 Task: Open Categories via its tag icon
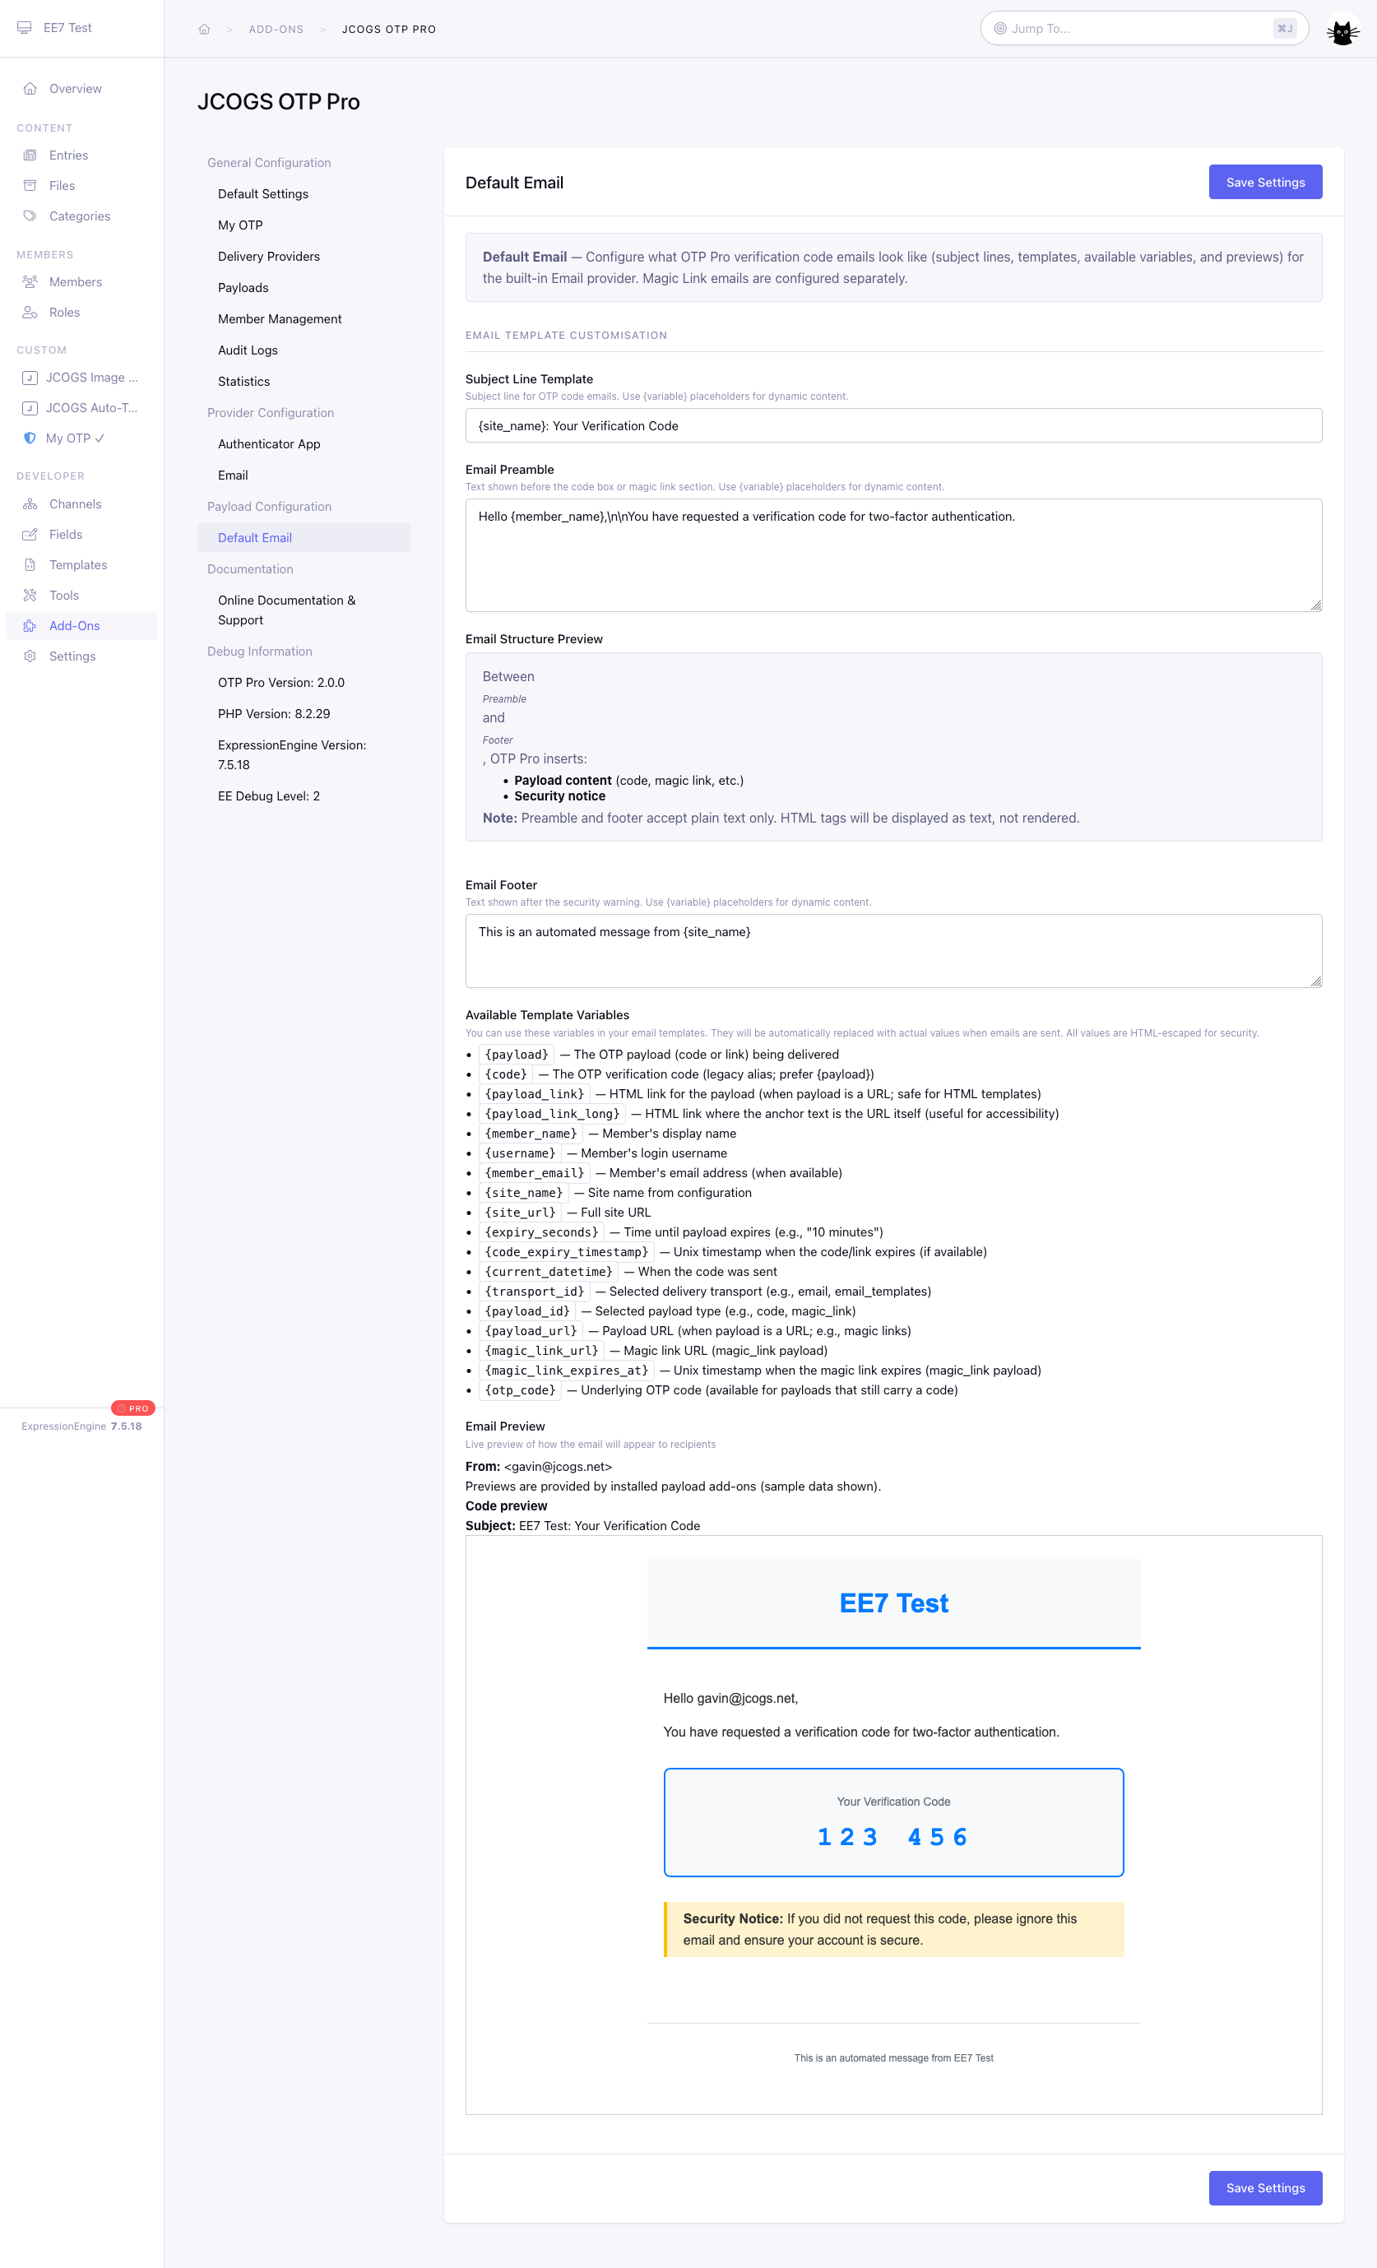(x=30, y=216)
